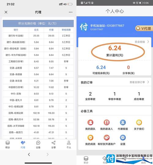Tap the right phone alarm clock icon

coord(137,3)
